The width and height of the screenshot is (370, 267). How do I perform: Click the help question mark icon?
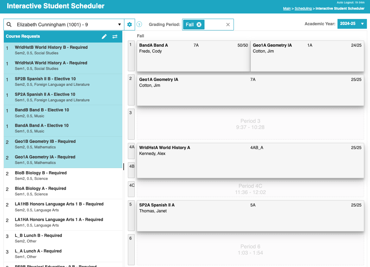[x=139, y=25]
